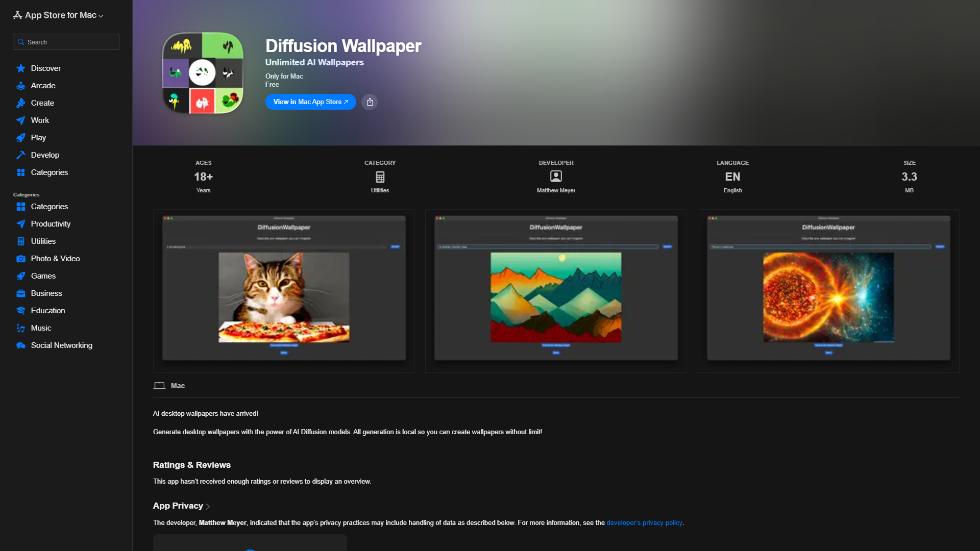This screenshot has height=551, width=980.
Task: Click the share icon button
Action: pos(370,102)
